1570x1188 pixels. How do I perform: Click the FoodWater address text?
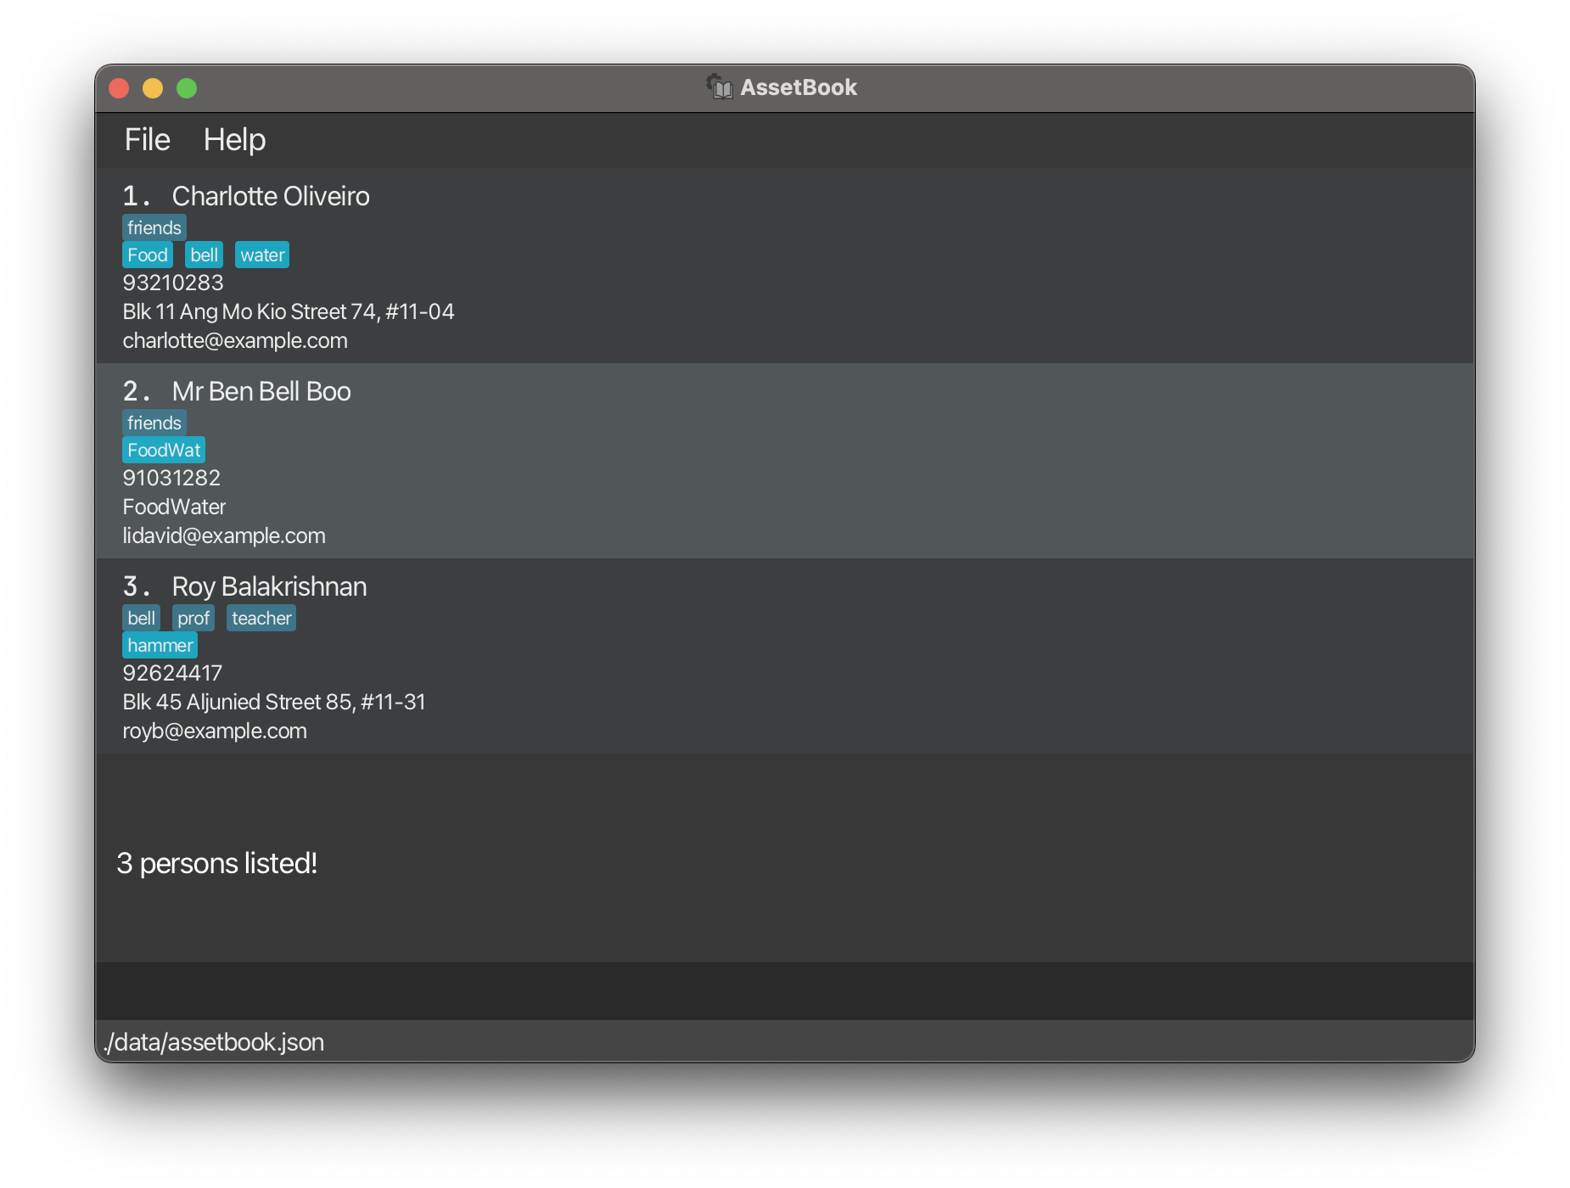[174, 507]
